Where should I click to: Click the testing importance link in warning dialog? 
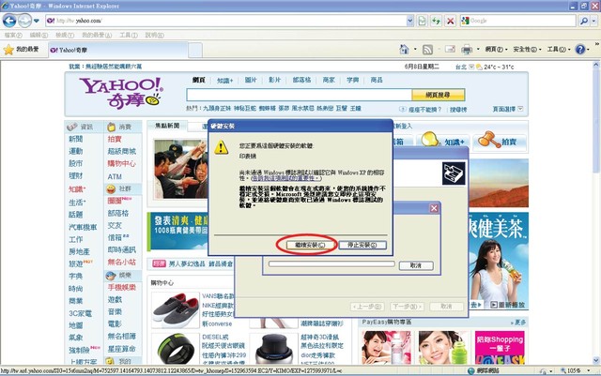(286, 178)
